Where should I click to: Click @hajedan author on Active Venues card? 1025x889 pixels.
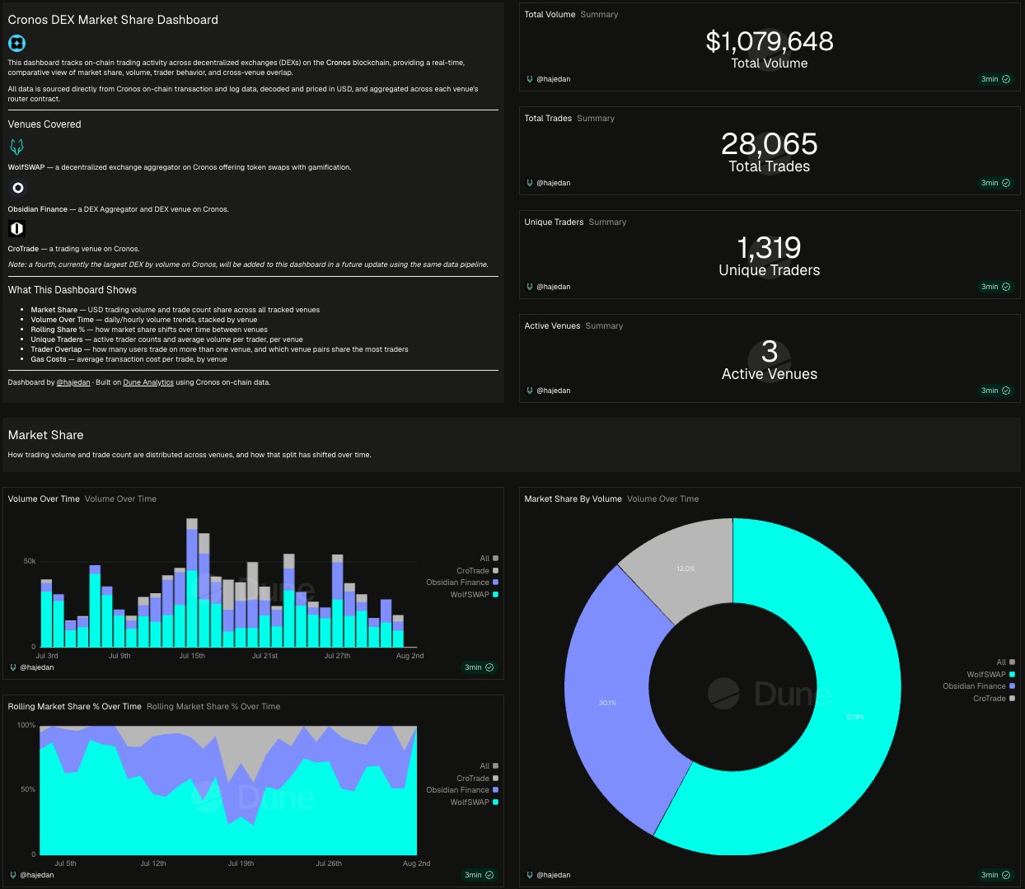(553, 391)
